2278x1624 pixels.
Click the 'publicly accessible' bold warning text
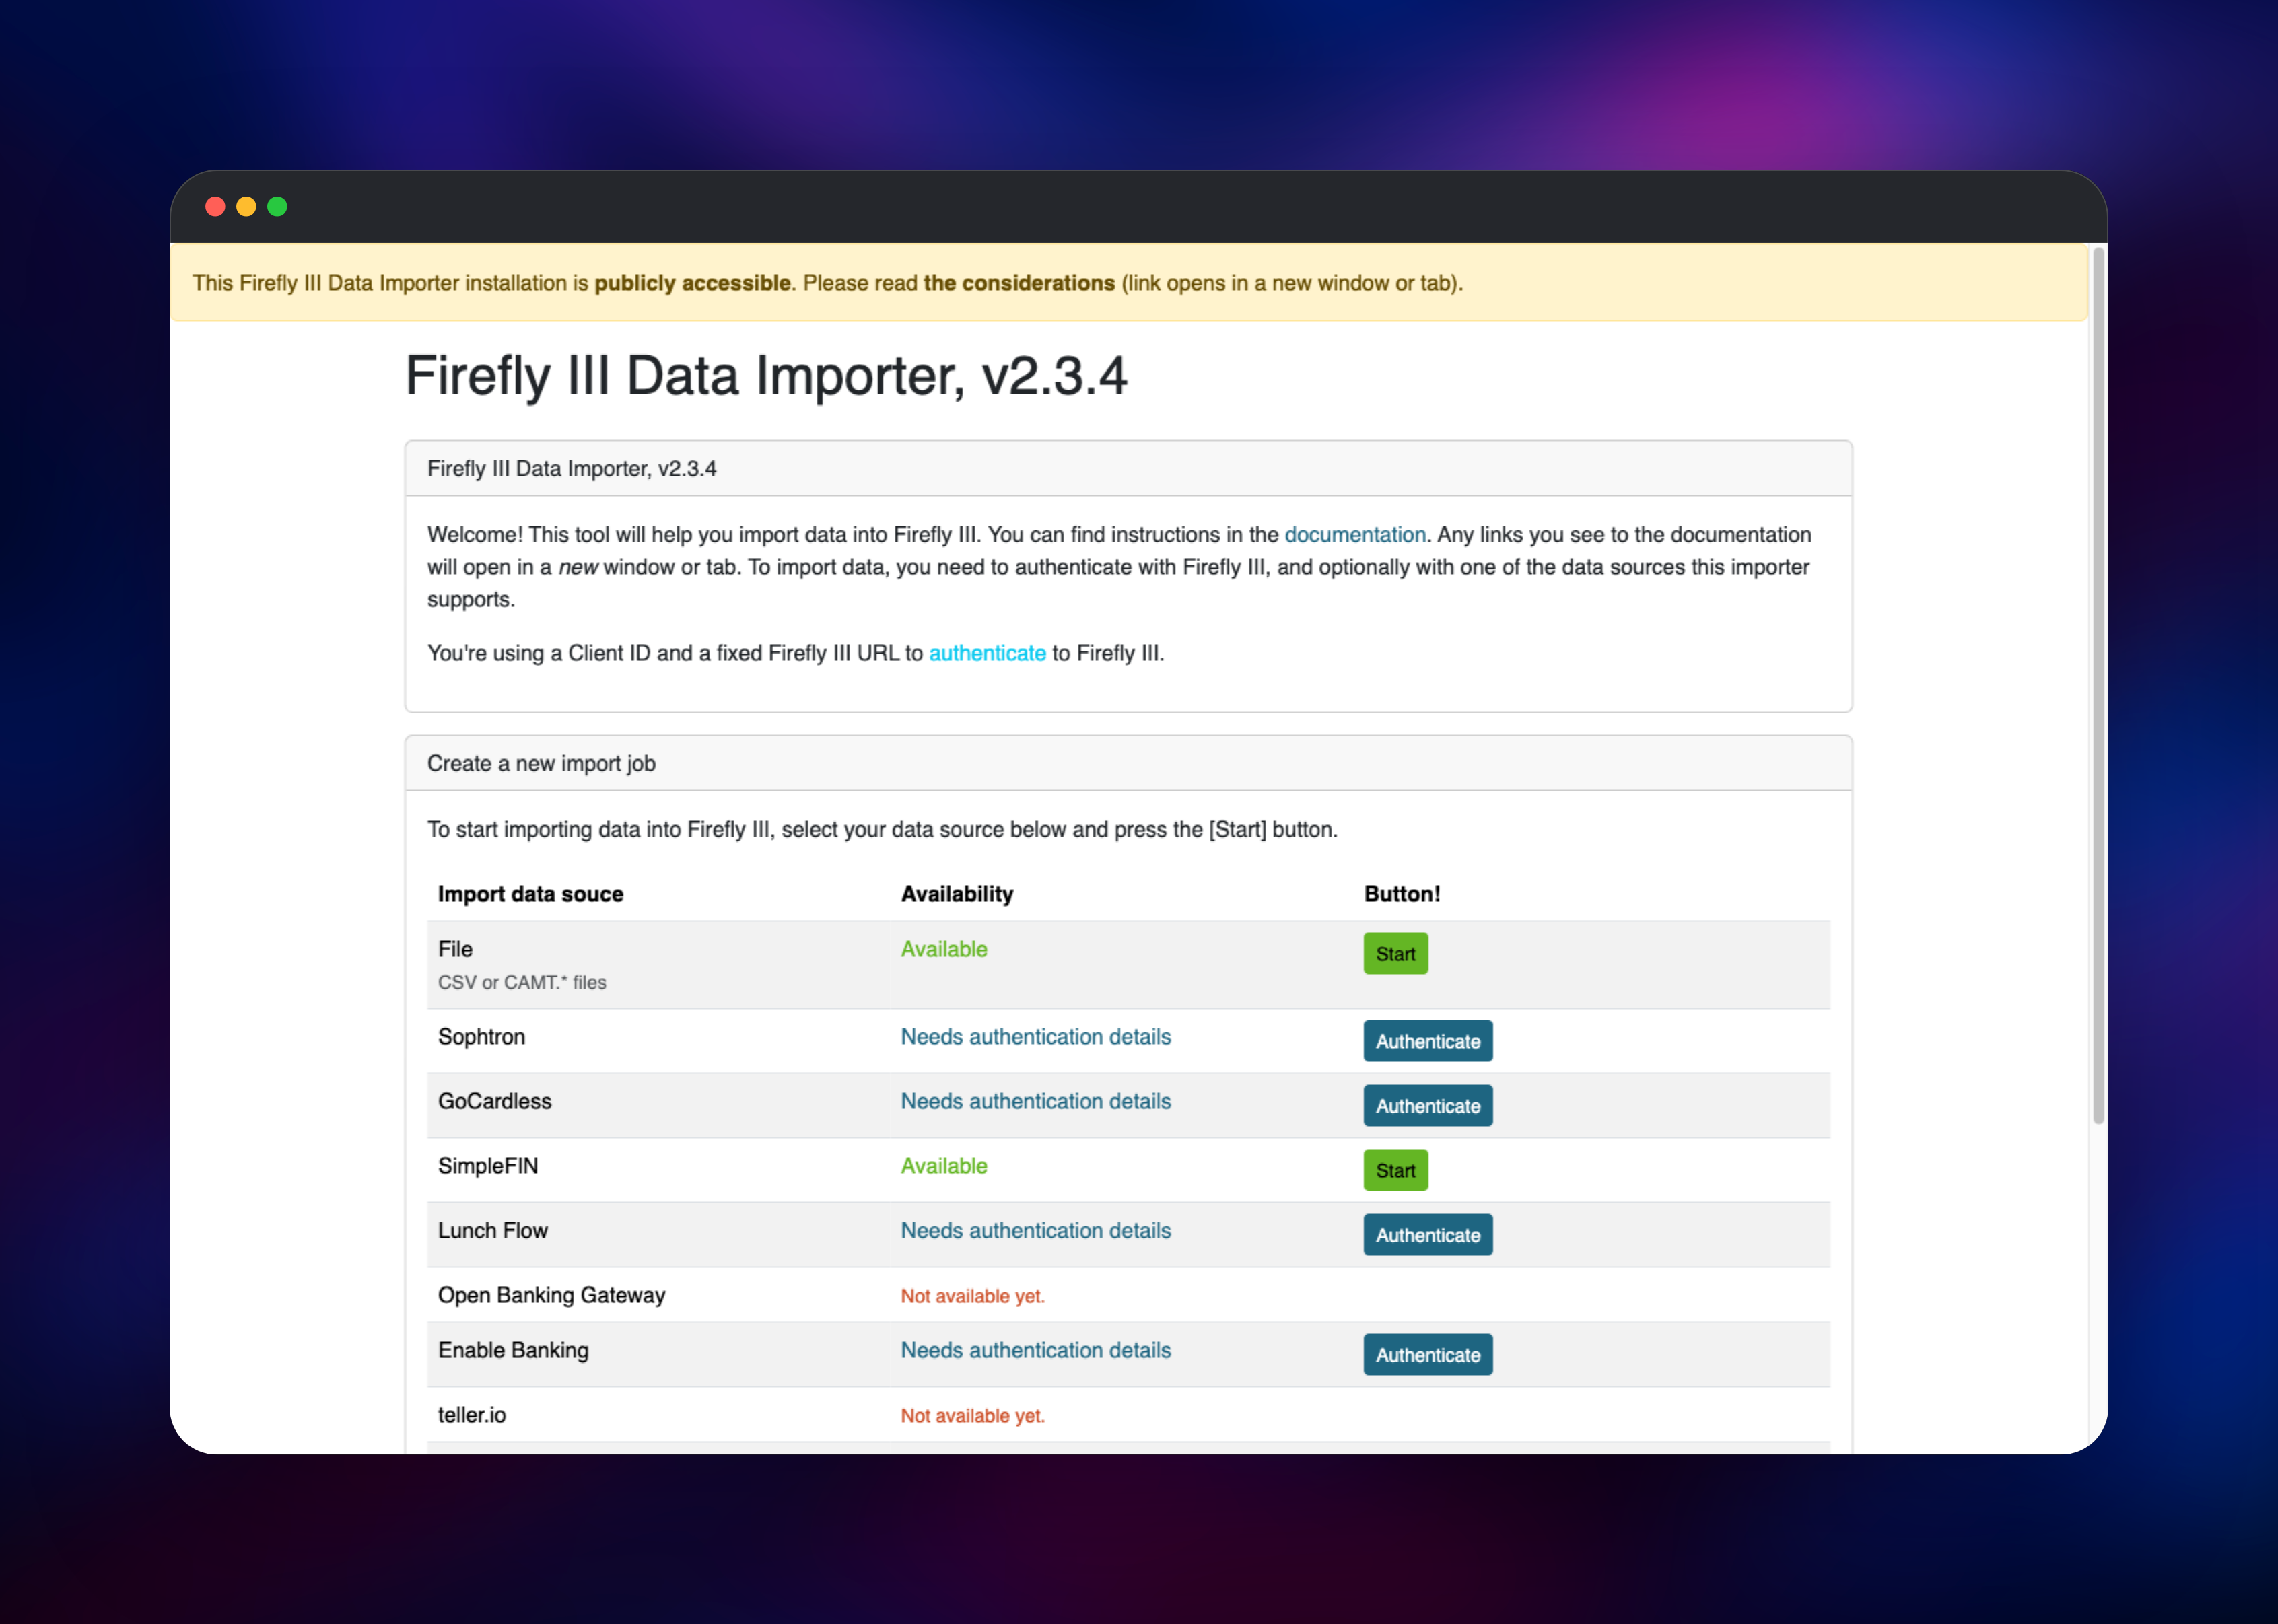(x=693, y=283)
